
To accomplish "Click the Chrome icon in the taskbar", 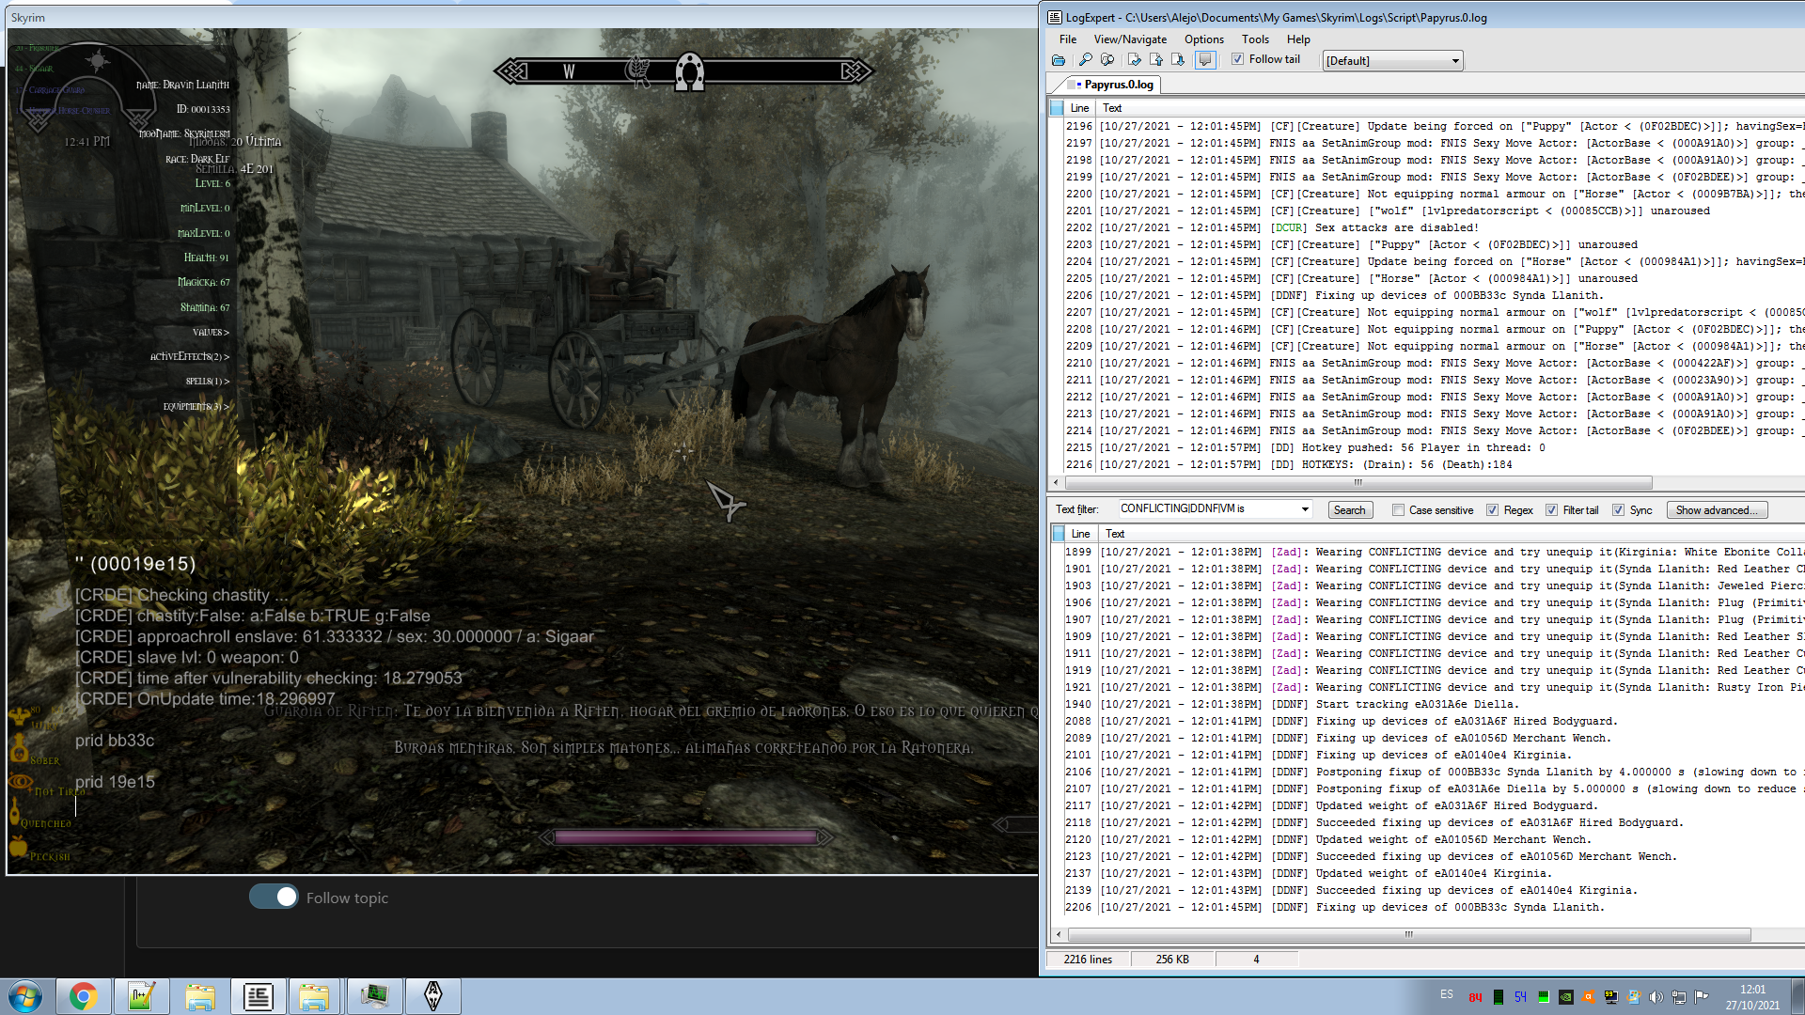I will point(84,996).
